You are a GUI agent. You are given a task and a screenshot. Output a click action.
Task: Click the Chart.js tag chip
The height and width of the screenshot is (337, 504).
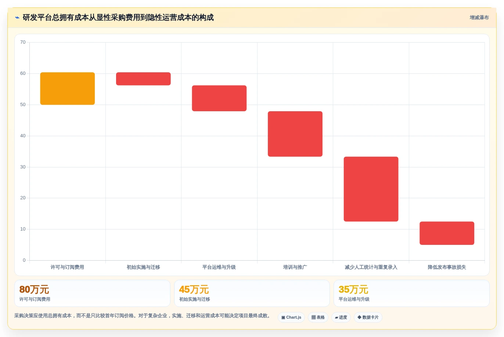[291, 317]
